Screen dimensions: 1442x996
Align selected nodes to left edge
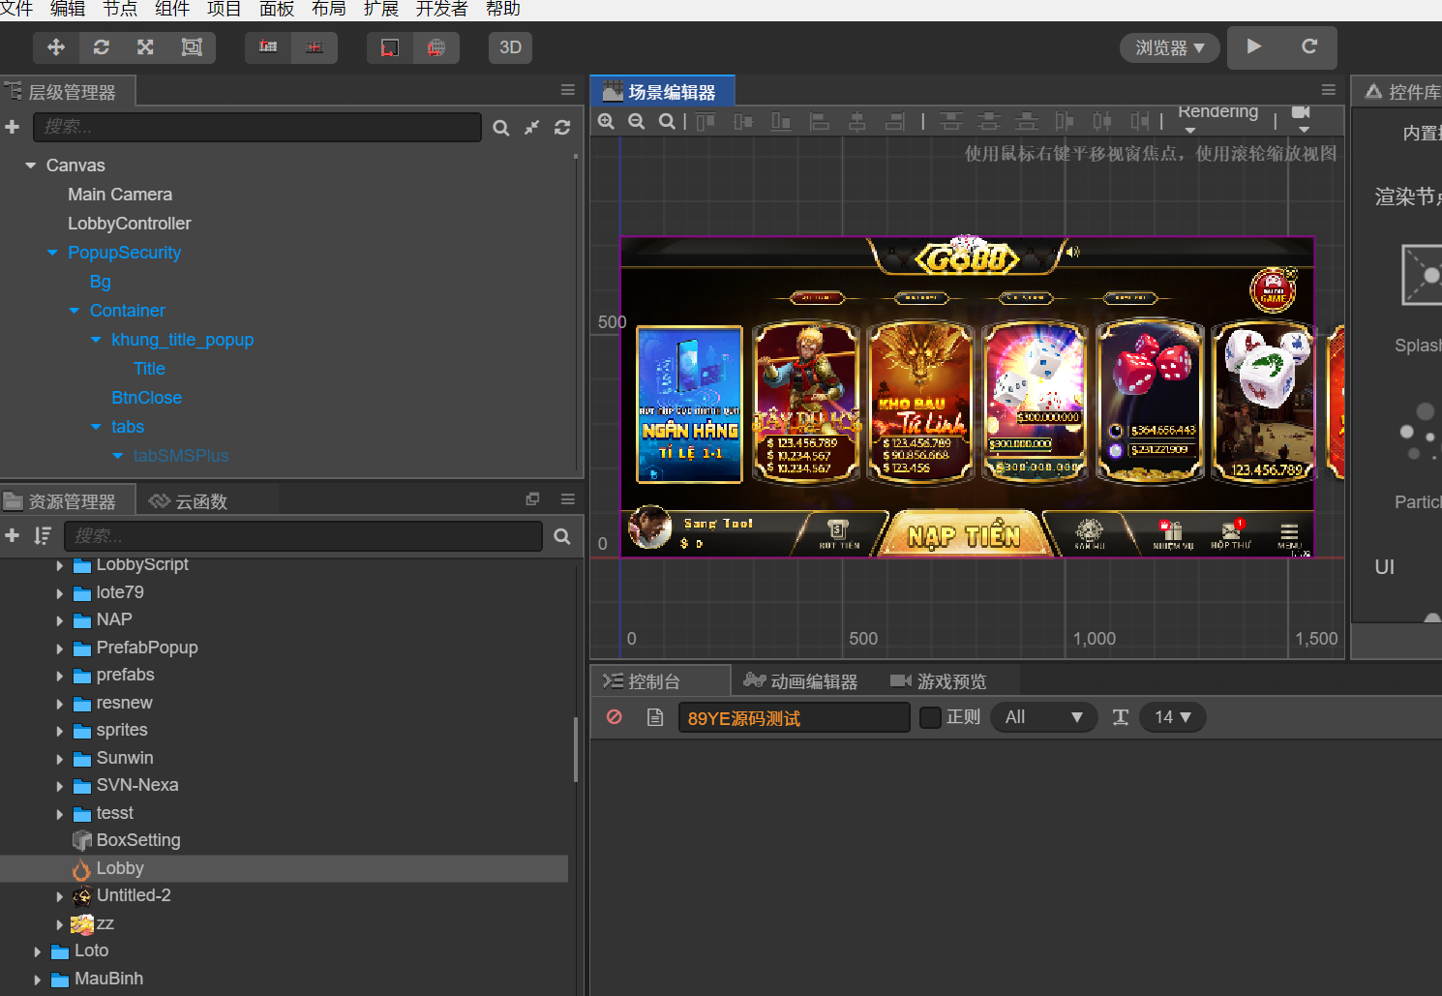[x=820, y=121]
